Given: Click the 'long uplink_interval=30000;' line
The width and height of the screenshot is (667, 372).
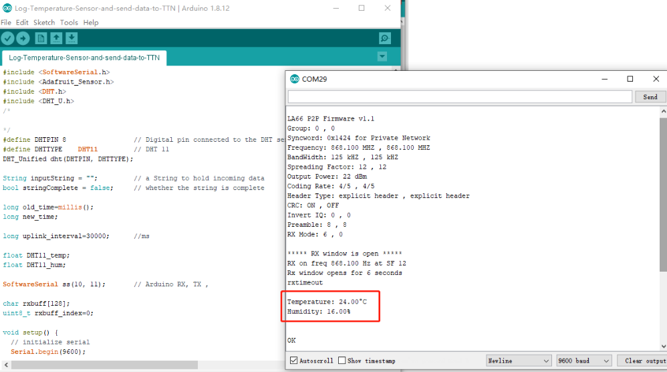Looking at the screenshot, I should click(55, 236).
